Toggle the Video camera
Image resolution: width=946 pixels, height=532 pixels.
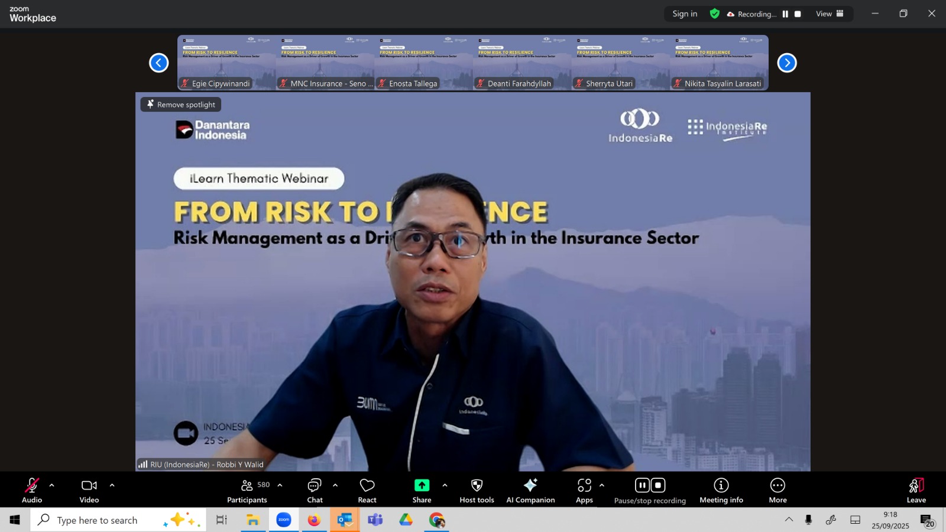click(89, 491)
